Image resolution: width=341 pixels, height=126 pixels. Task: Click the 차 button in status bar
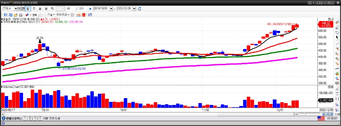(x=35, y=119)
